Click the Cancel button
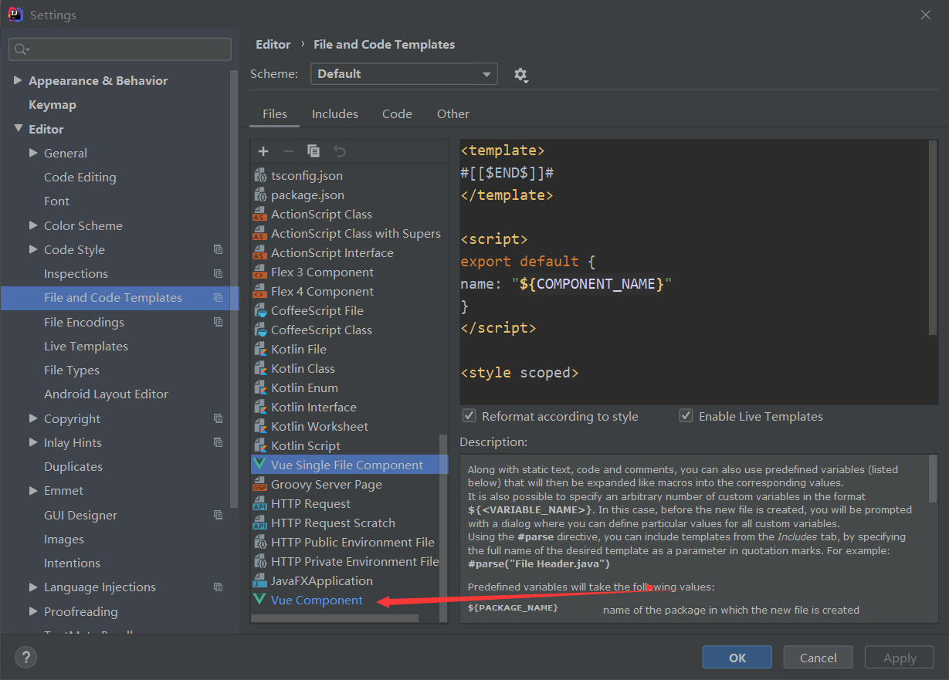The width and height of the screenshot is (949, 680). click(819, 658)
